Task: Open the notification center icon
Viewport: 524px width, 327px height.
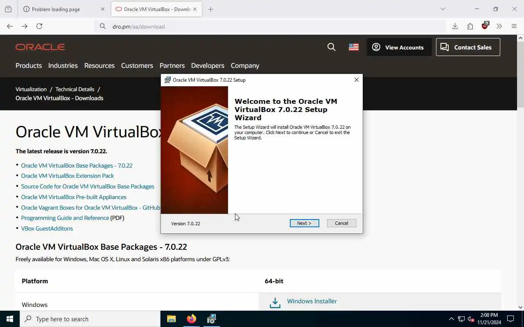Action: click(510, 319)
